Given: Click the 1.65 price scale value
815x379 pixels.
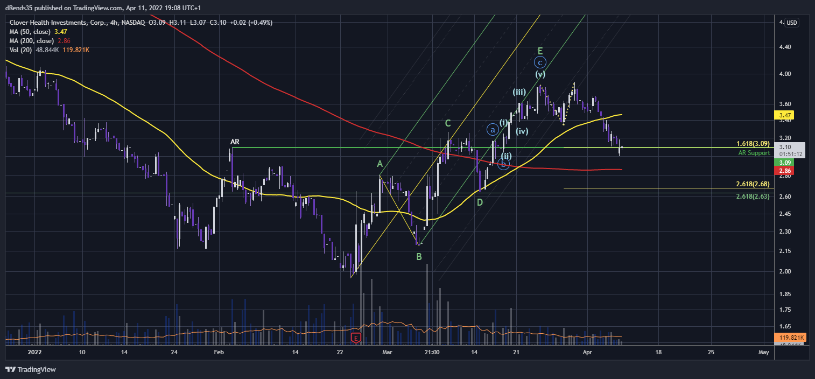Looking at the screenshot, I should point(785,326).
